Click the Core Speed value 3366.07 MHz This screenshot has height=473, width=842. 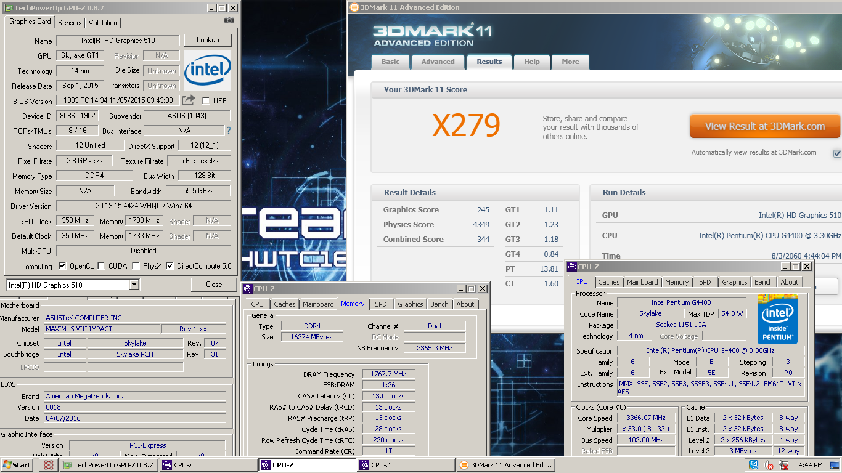pos(646,418)
